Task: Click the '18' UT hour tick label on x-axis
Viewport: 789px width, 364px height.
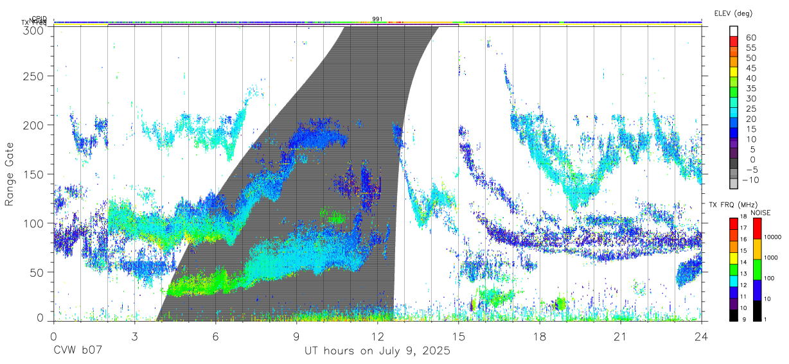Action: click(x=540, y=337)
